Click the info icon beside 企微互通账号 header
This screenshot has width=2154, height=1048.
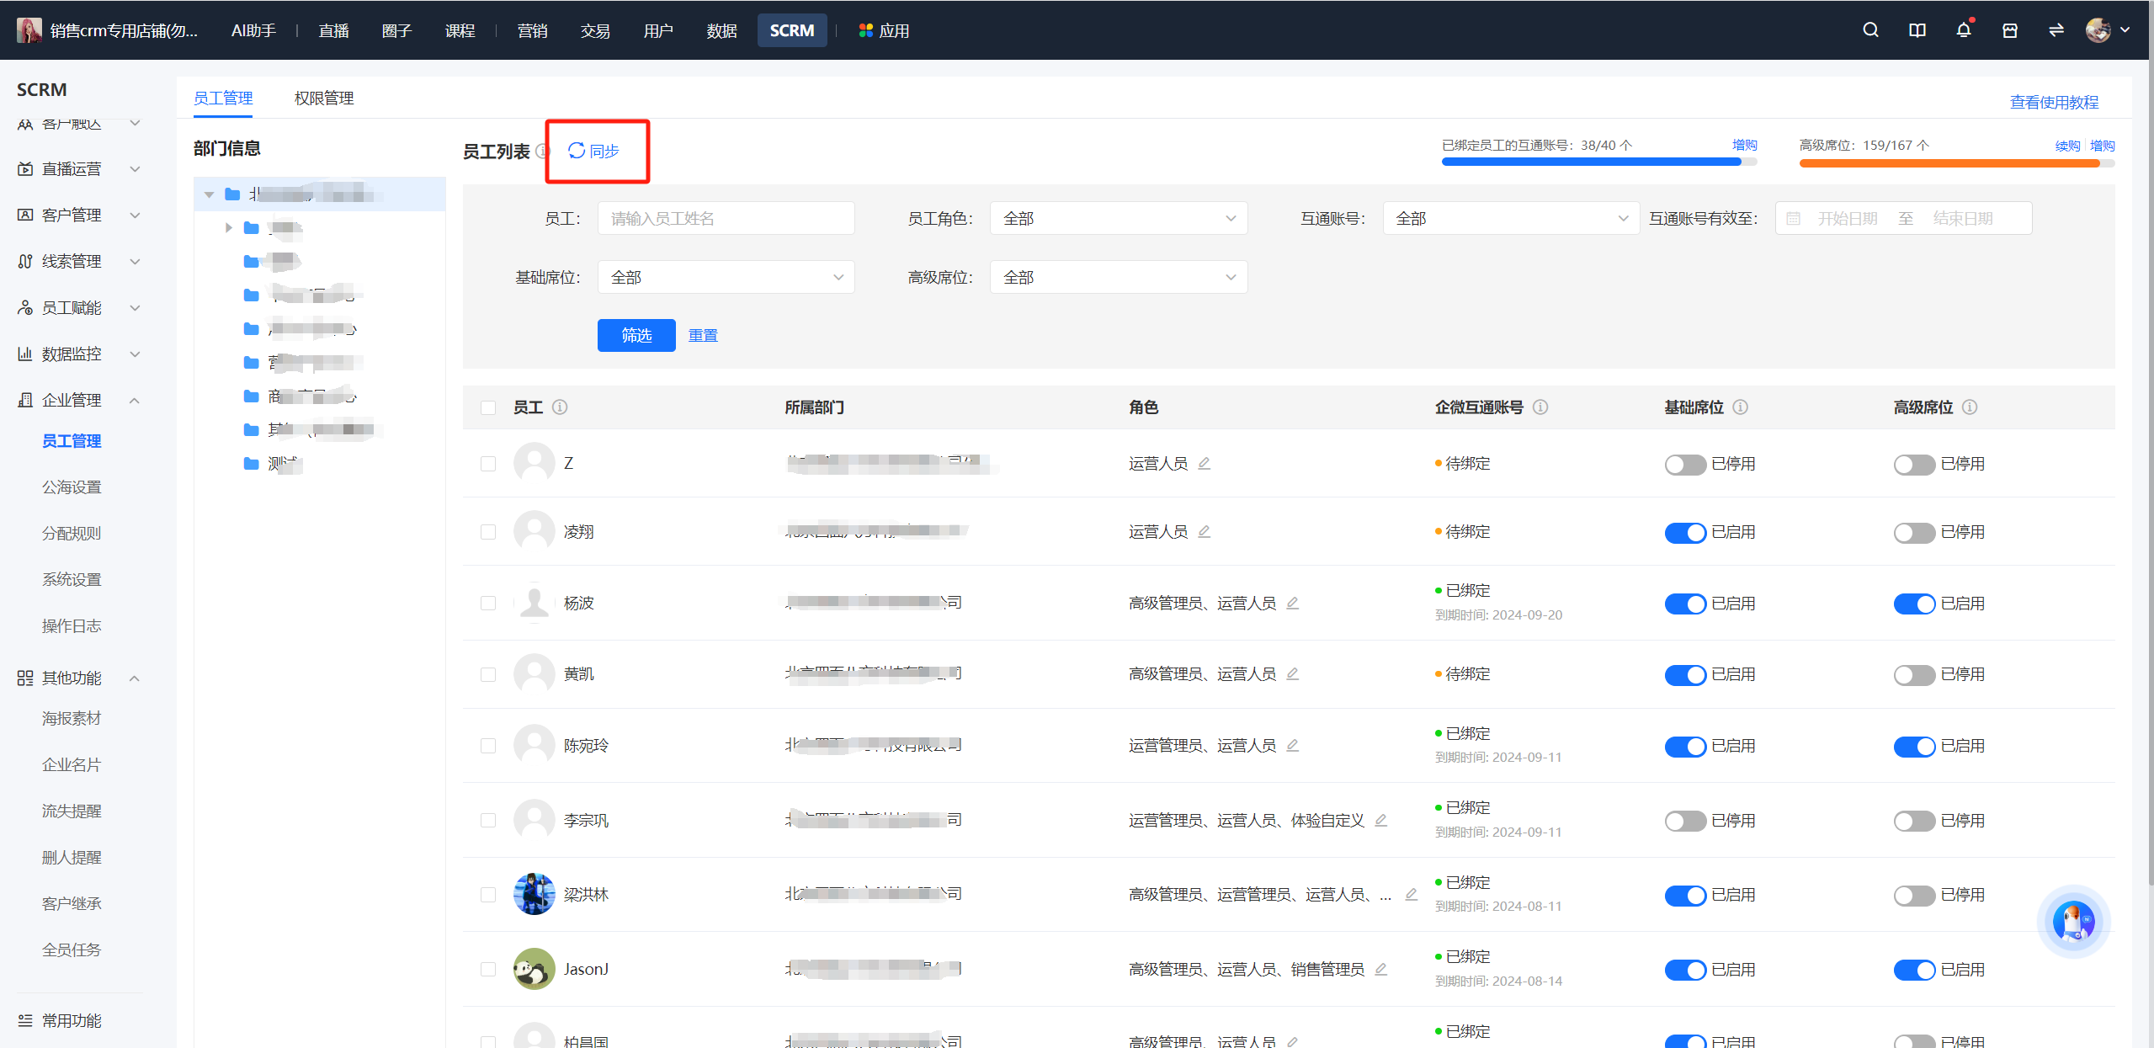tap(1540, 407)
